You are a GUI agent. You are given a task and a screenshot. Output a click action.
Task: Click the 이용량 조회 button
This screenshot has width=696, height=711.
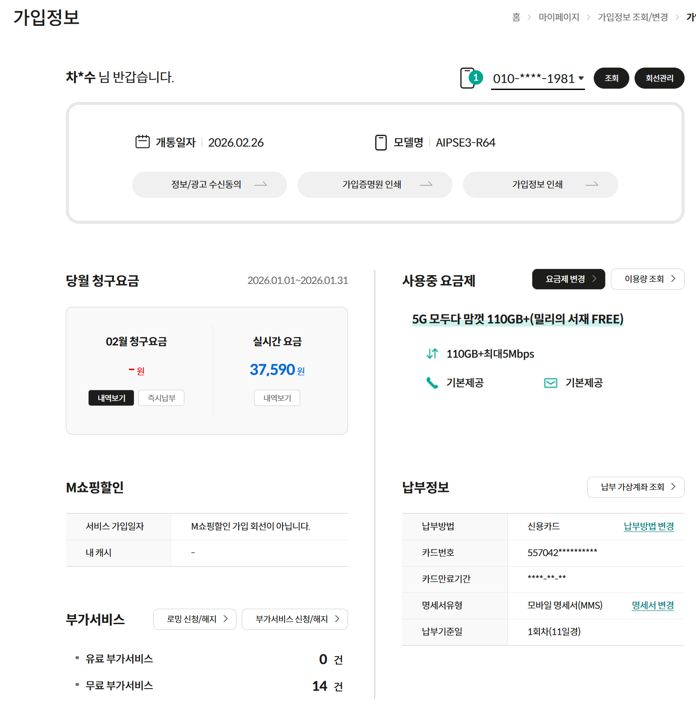(x=647, y=279)
